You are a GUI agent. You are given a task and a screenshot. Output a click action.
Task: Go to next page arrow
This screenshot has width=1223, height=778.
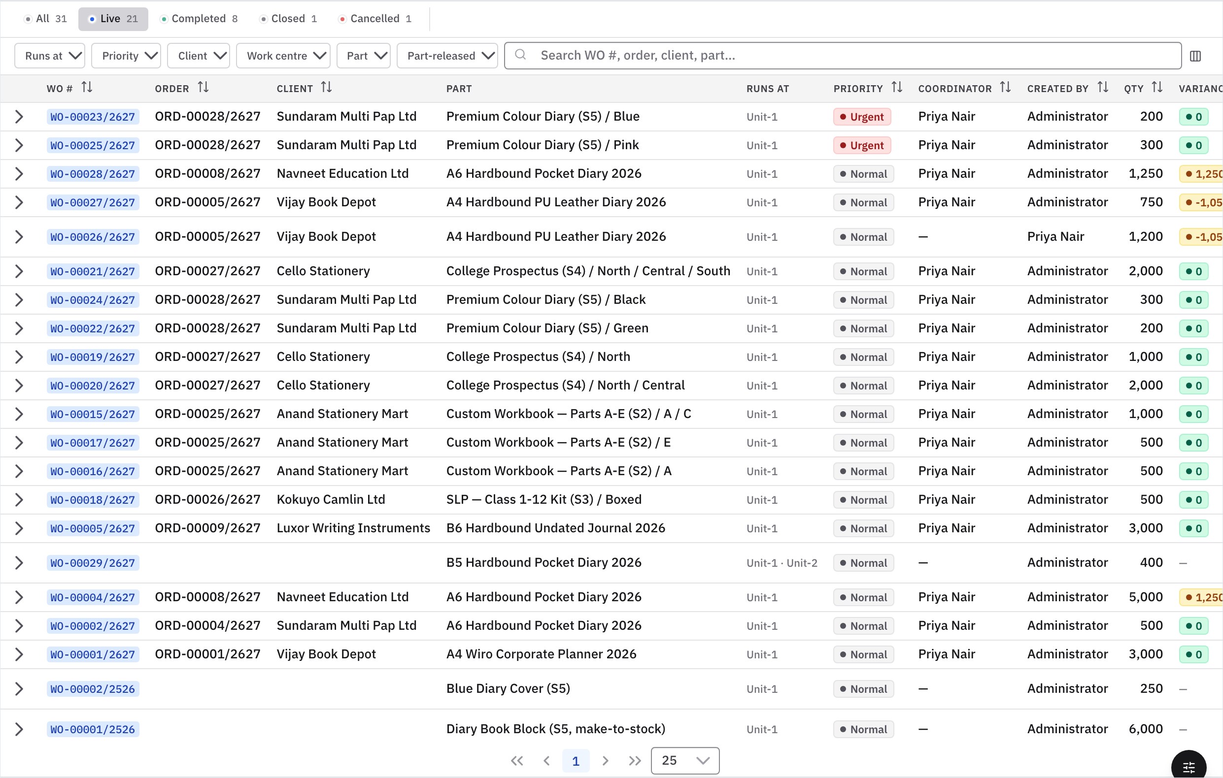tap(605, 760)
